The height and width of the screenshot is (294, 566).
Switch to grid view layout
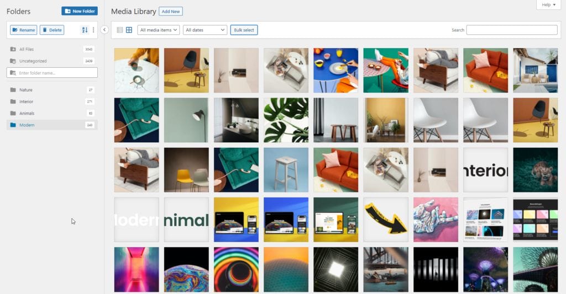(129, 30)
